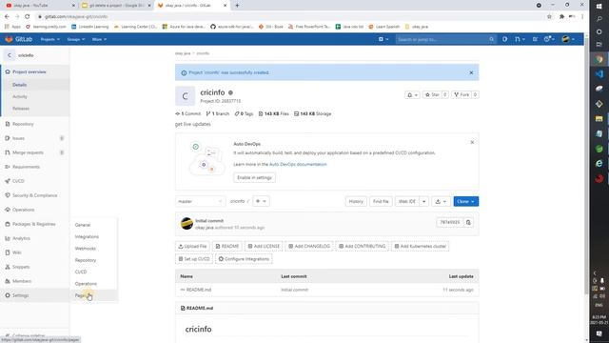The height and width of the screenshot is (343, 609).
Task: Close the Auto DevOps banner
Action: (472, 142)
